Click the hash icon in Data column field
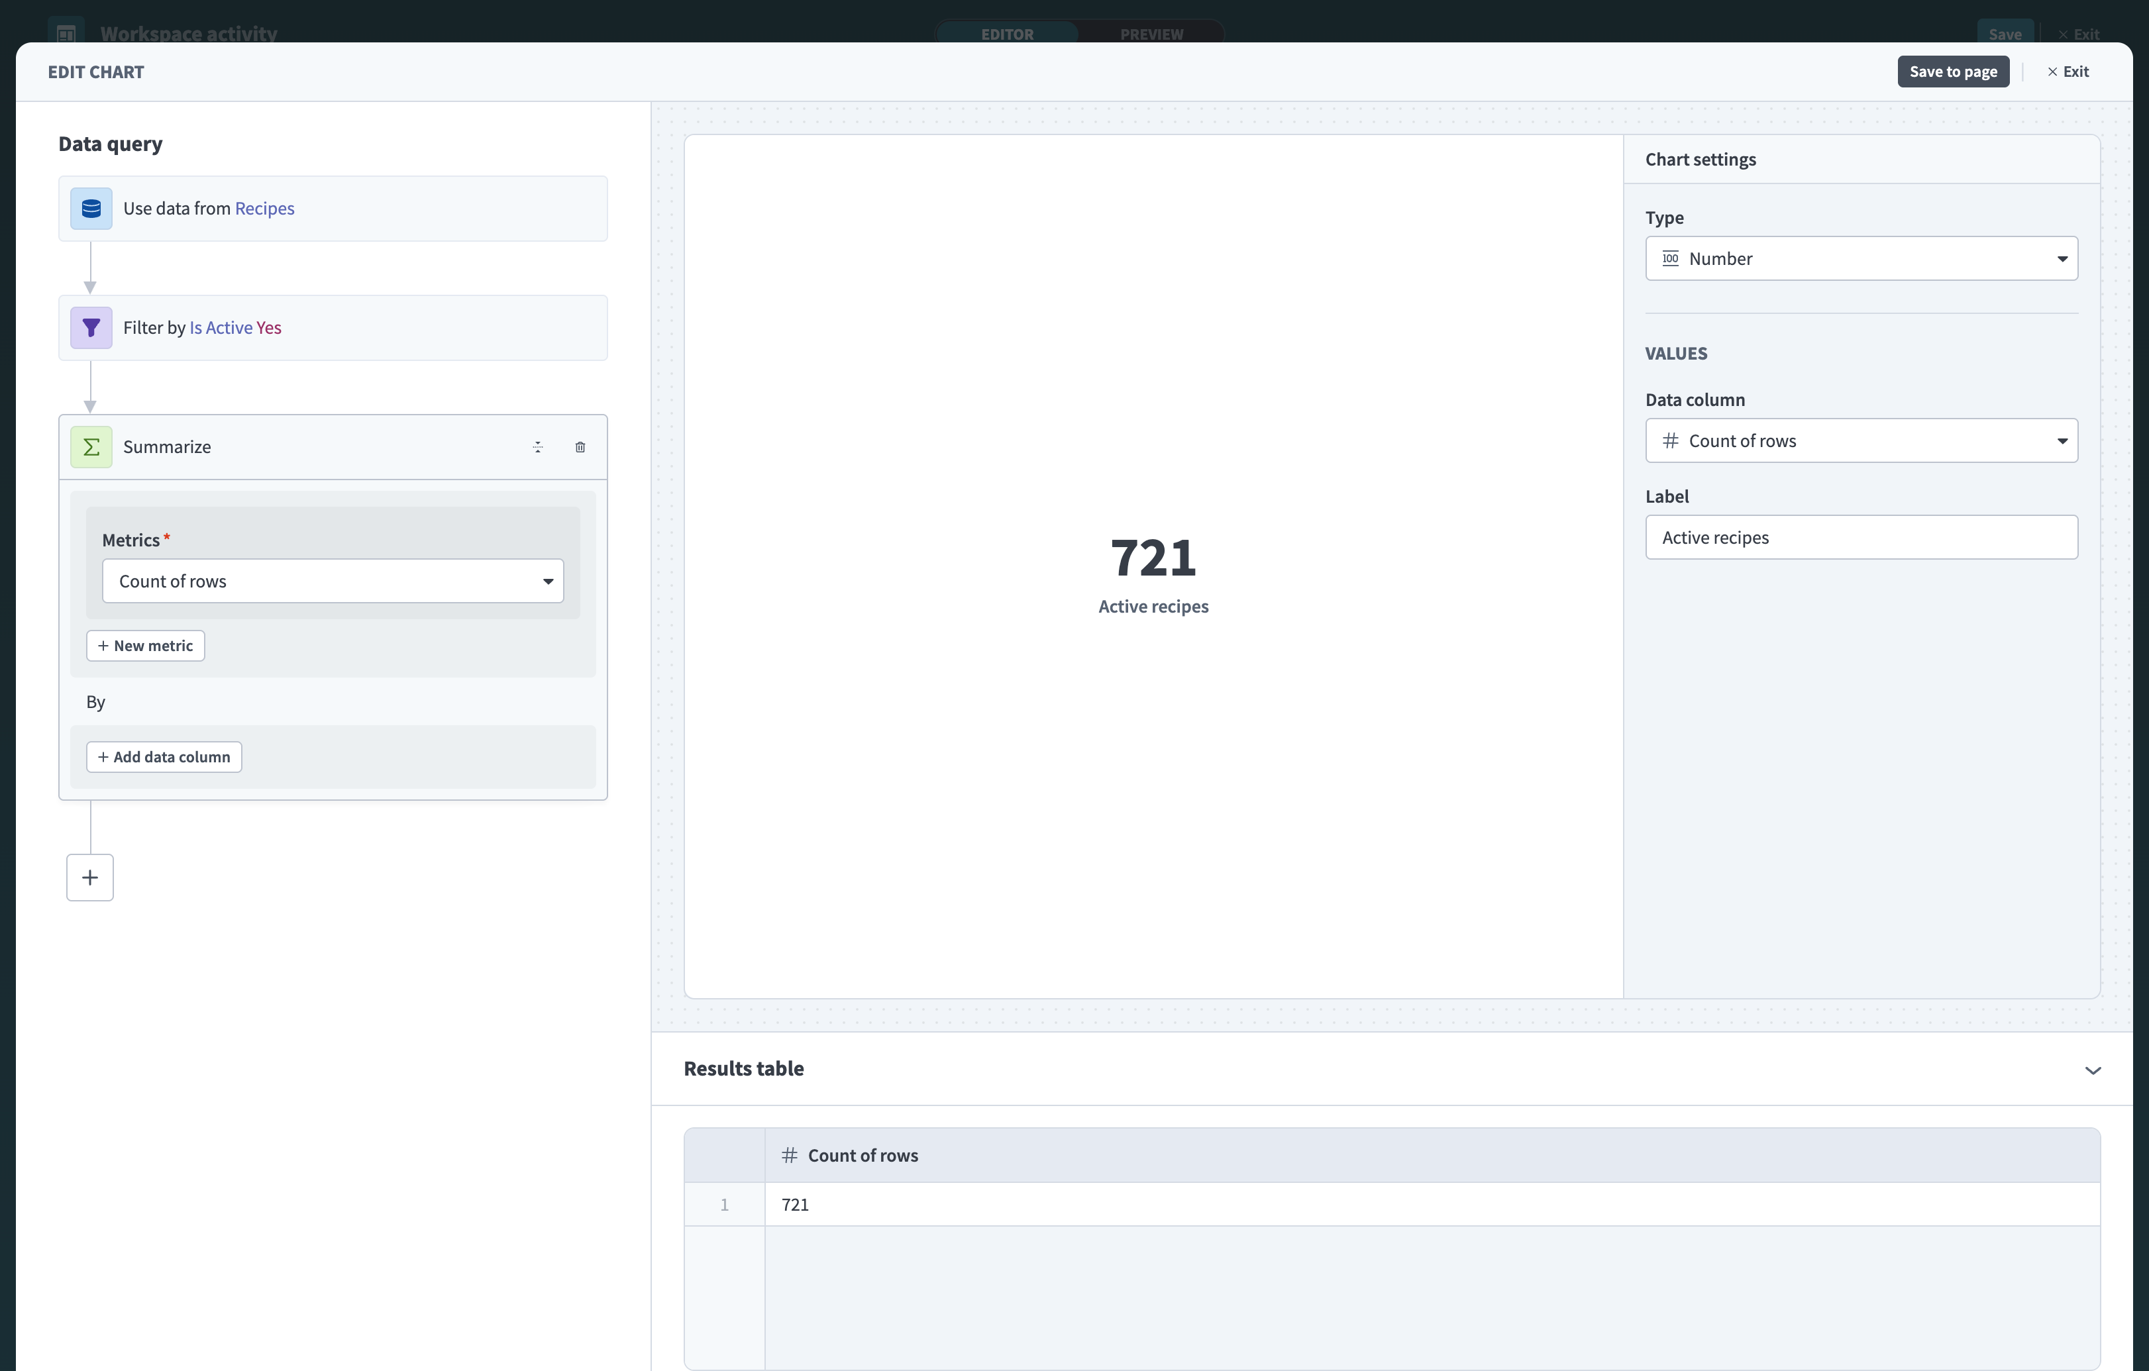This screenshot has height=1371, width=2149. click(x=1670, y=440)
